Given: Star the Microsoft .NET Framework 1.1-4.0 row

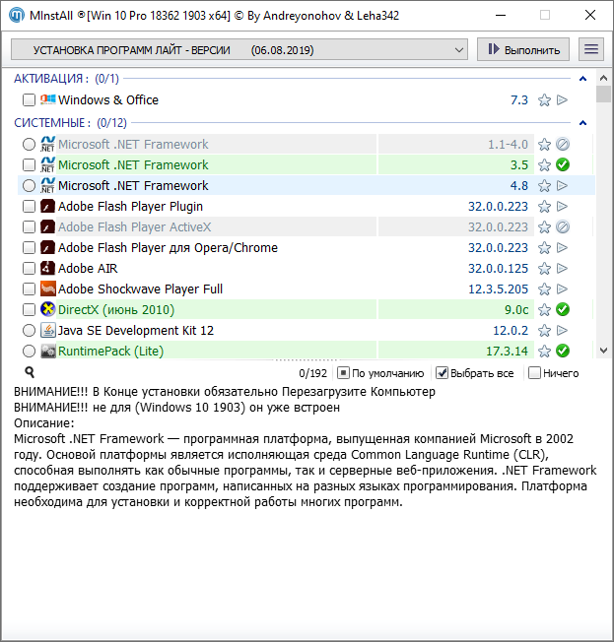Looking at the screenshot, I should point(544,144).
